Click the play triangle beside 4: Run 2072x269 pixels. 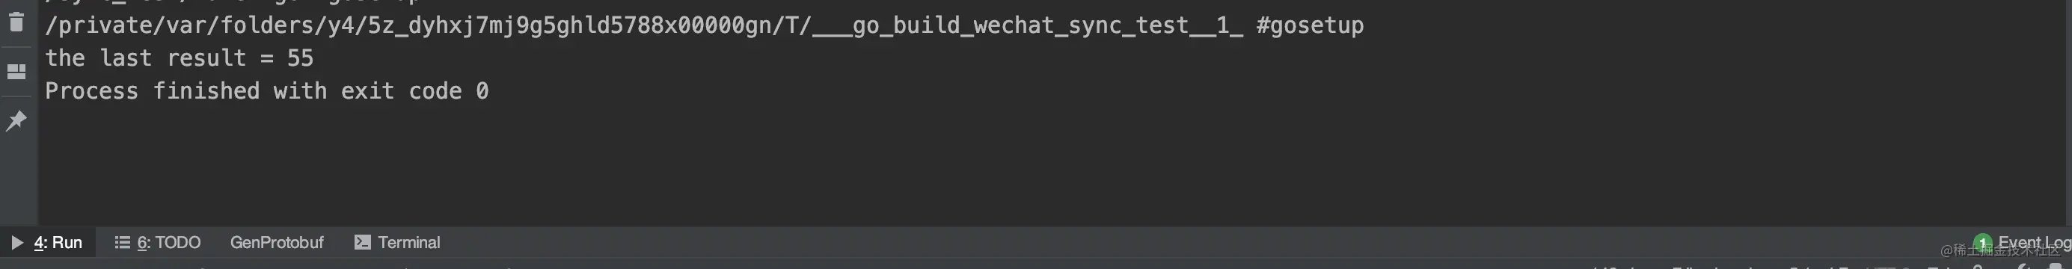coord(18,243)
